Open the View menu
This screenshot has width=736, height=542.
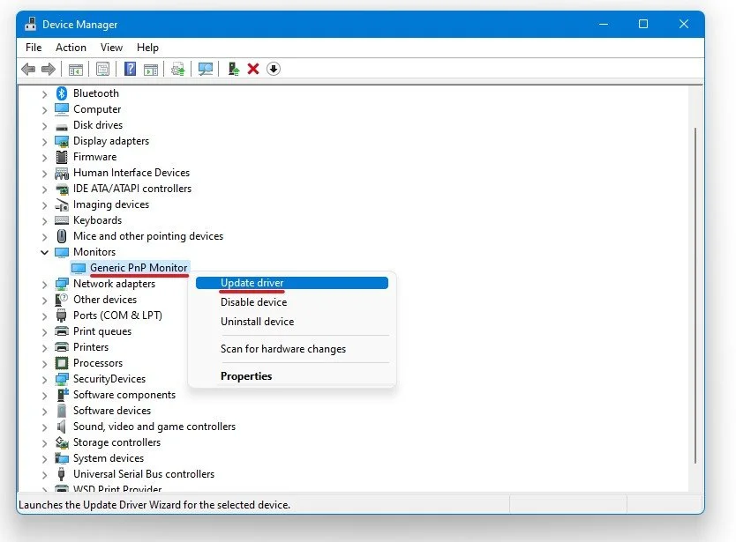[x=111, y=48]
